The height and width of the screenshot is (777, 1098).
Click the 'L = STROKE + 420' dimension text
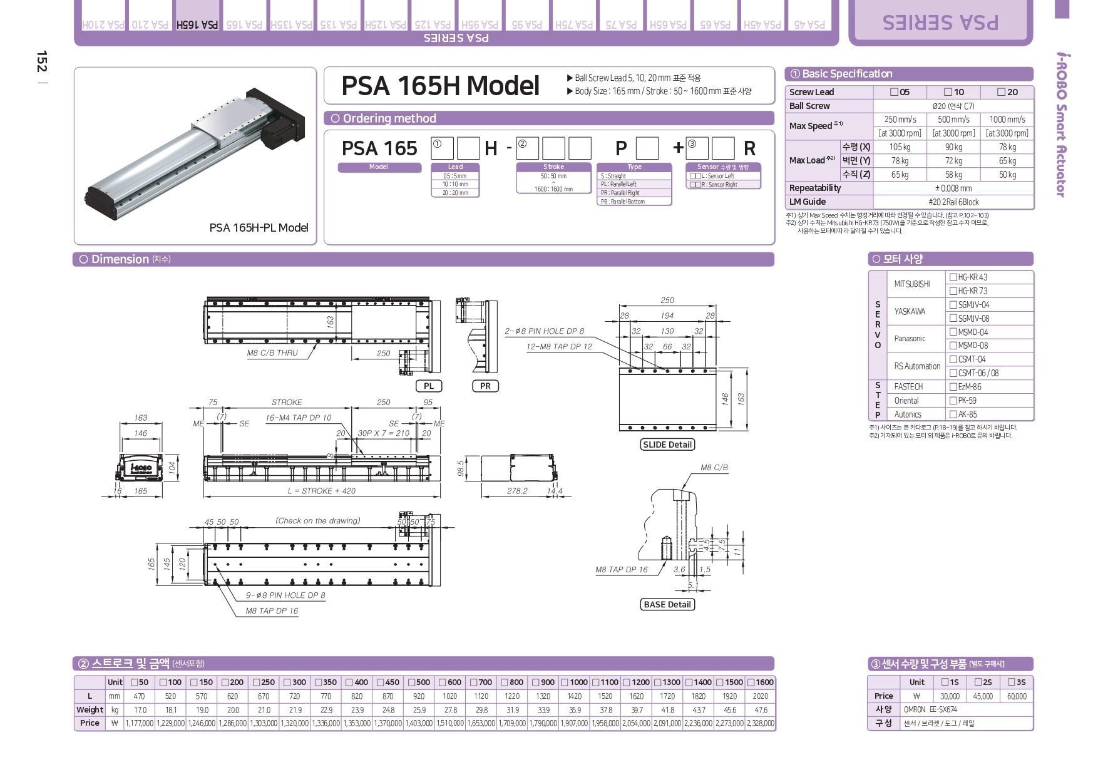click(321, 491)
